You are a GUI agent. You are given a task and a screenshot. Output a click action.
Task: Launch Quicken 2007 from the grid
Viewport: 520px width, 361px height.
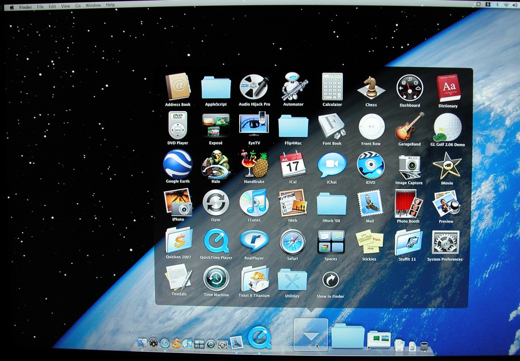pyautogui.click(x=178, y=240)
